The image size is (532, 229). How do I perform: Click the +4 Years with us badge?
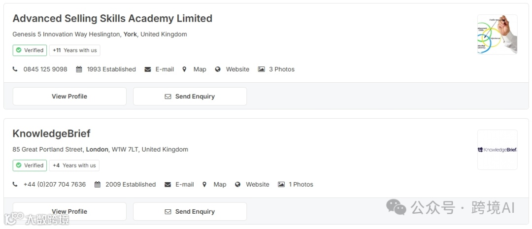74,165
